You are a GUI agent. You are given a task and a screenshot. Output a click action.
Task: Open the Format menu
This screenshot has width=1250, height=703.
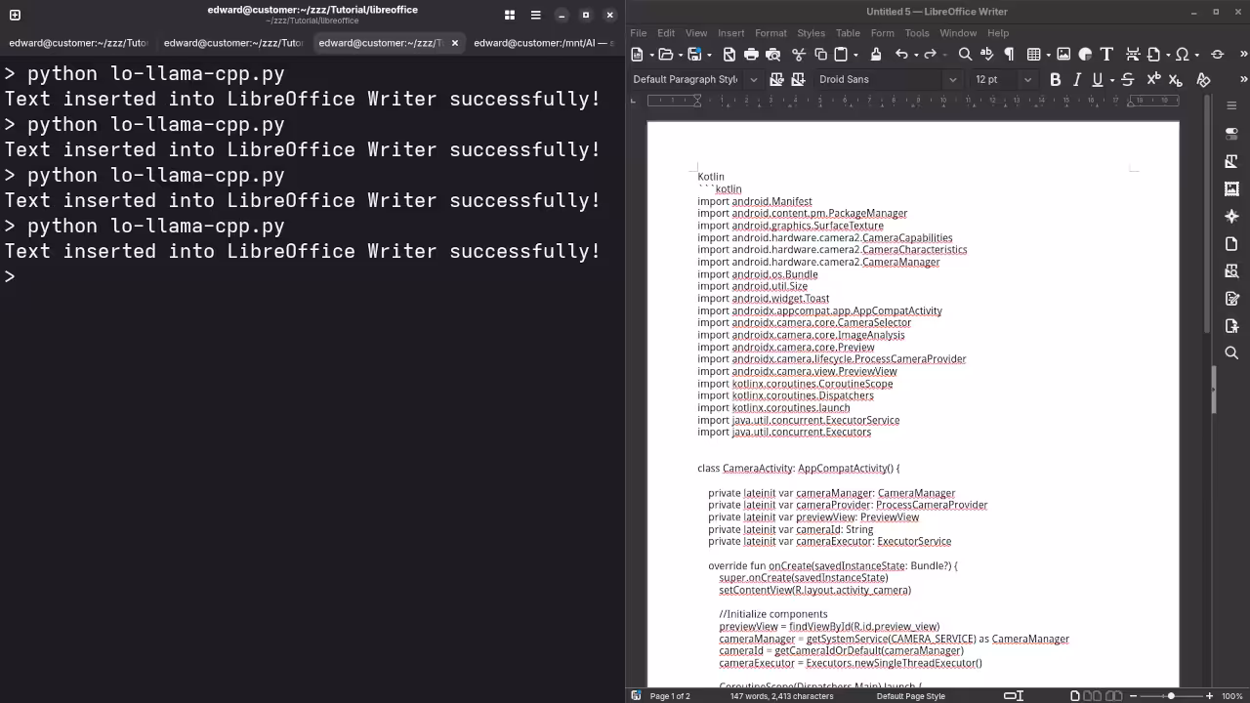(771, 32)
